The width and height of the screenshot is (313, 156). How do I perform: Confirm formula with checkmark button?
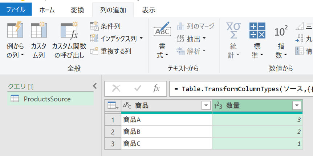pyautogui.click(x=138, y=88)
